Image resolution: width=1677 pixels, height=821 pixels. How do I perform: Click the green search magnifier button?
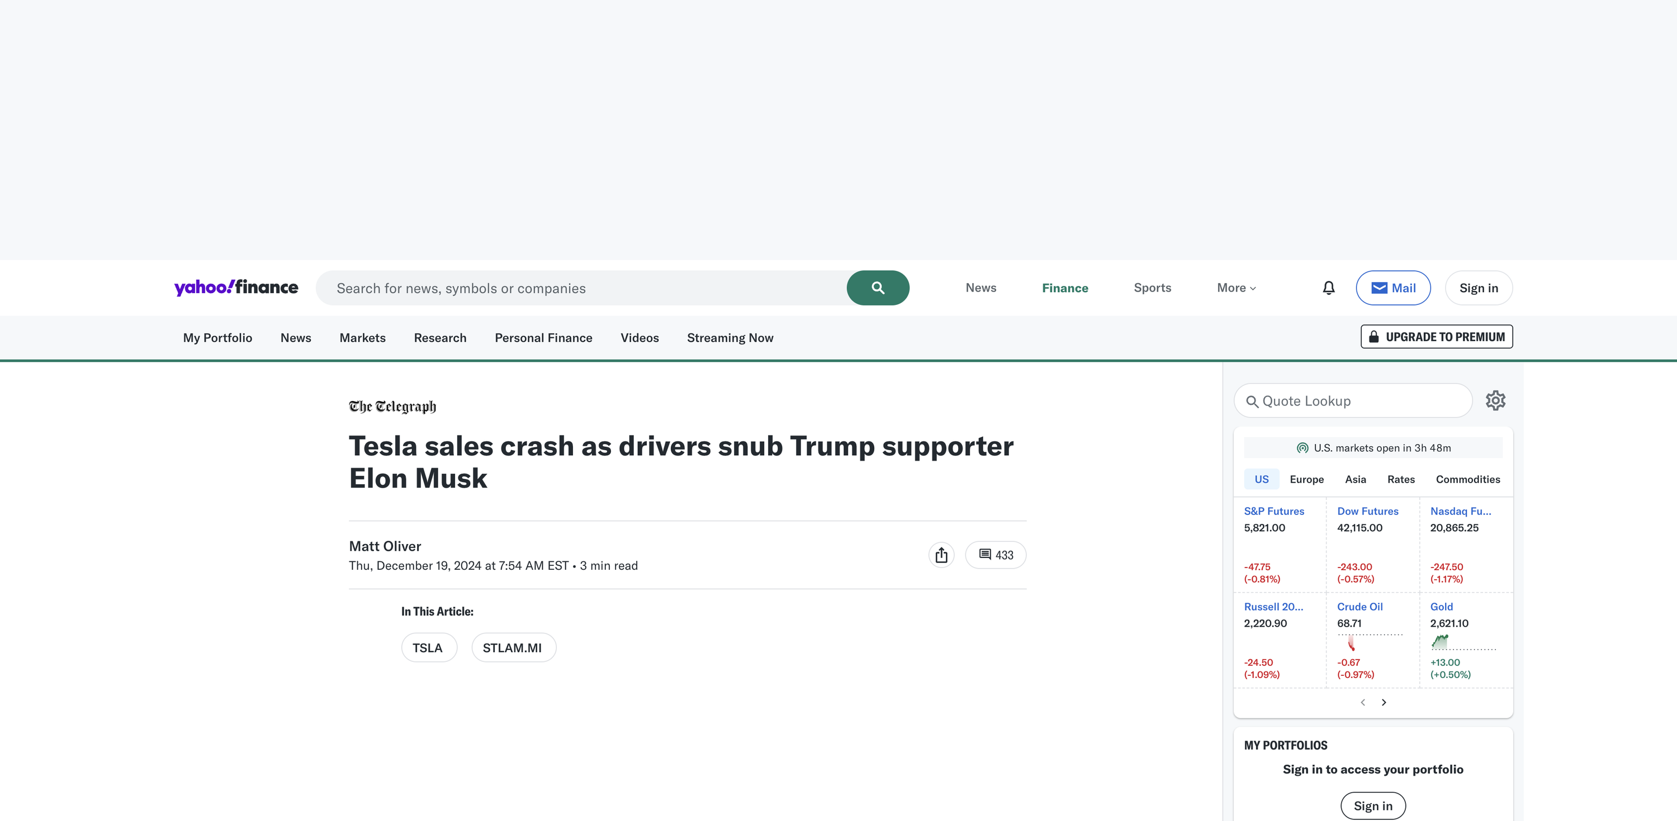click(x=878, y=288)
